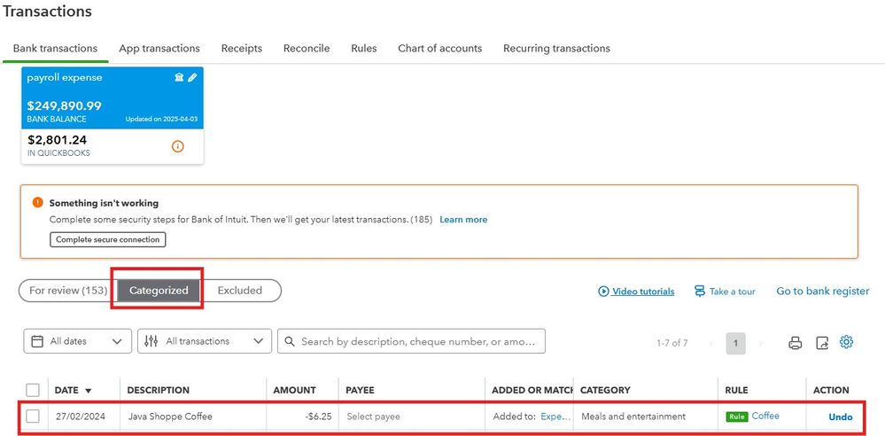Switch to the Excluded filter toggle
Image resolution: width=885 pixels, height=436 pixels.
click(x=240, y=291)
